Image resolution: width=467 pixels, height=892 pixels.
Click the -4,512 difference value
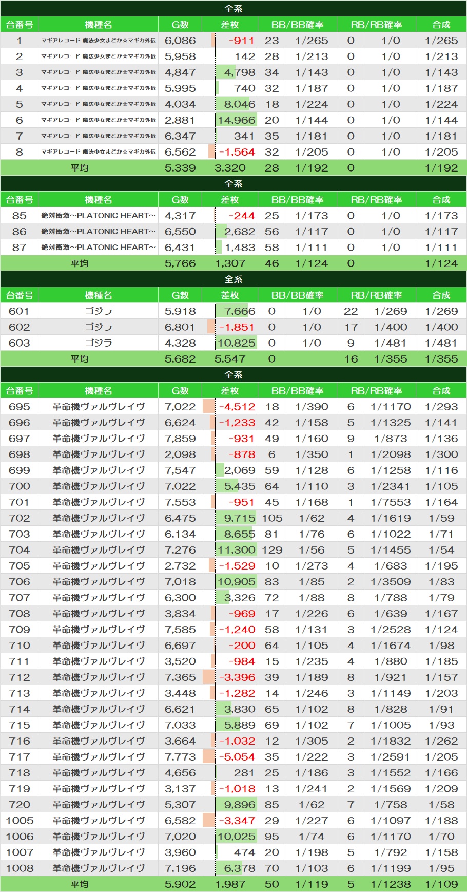point(237,407)
